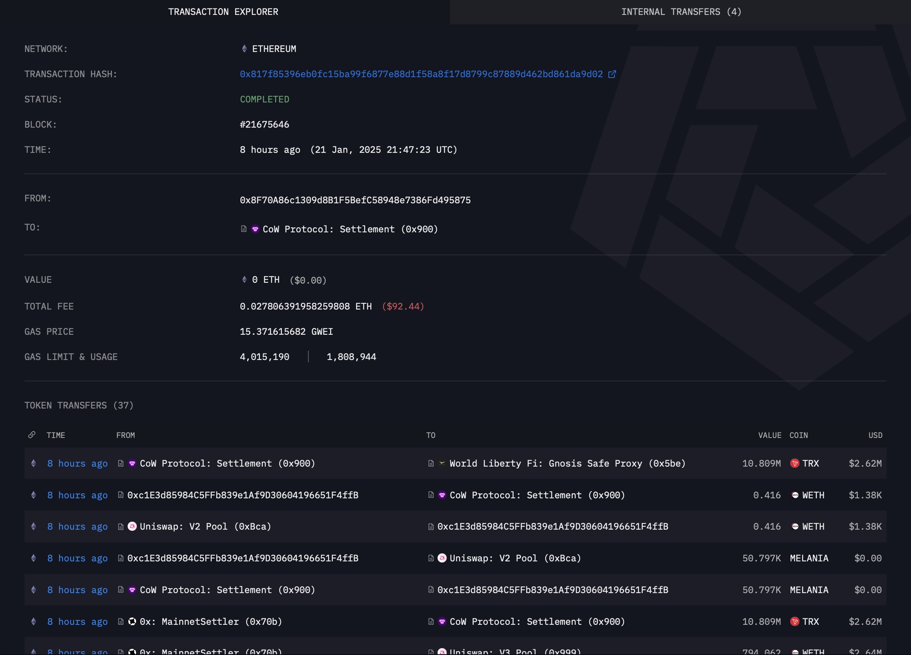Click the chain link icon in the table header
The height and width of the screenshot is (655, 911).
pyautogui.click(x=32, y=435)
